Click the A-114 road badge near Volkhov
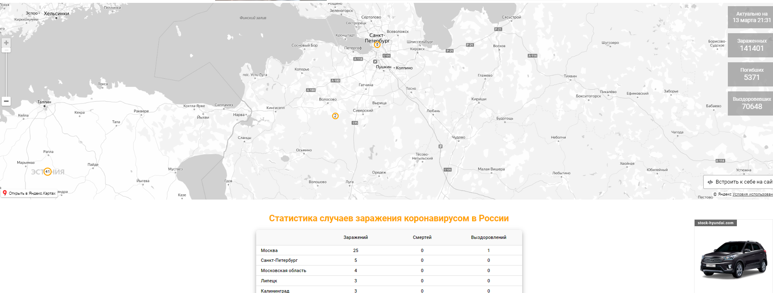Image resolution: width=773 pixels, height=293 pixels. coord(532,56)
